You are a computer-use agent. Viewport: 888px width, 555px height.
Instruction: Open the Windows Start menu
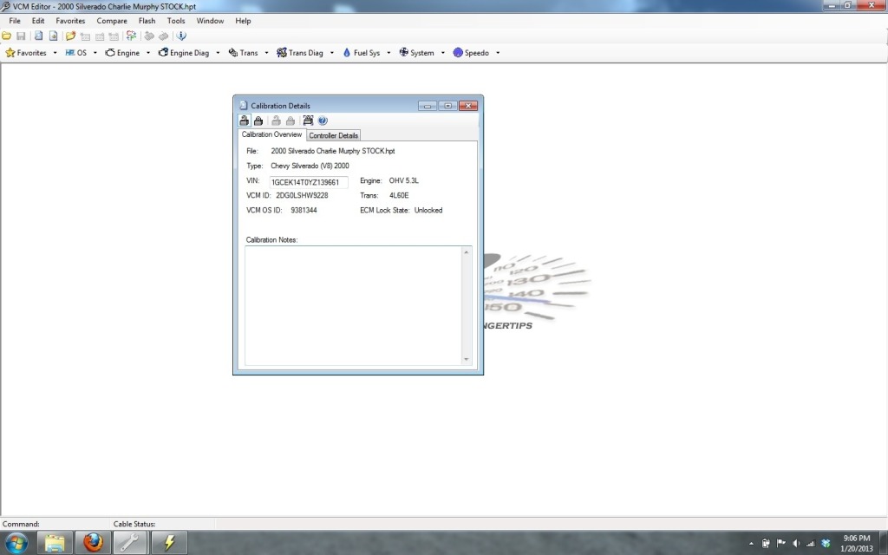(x=16, y=543)
